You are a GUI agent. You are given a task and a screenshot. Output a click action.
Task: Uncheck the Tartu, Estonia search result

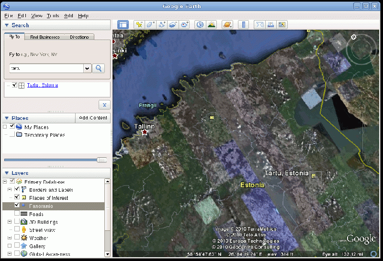[14, 85]
